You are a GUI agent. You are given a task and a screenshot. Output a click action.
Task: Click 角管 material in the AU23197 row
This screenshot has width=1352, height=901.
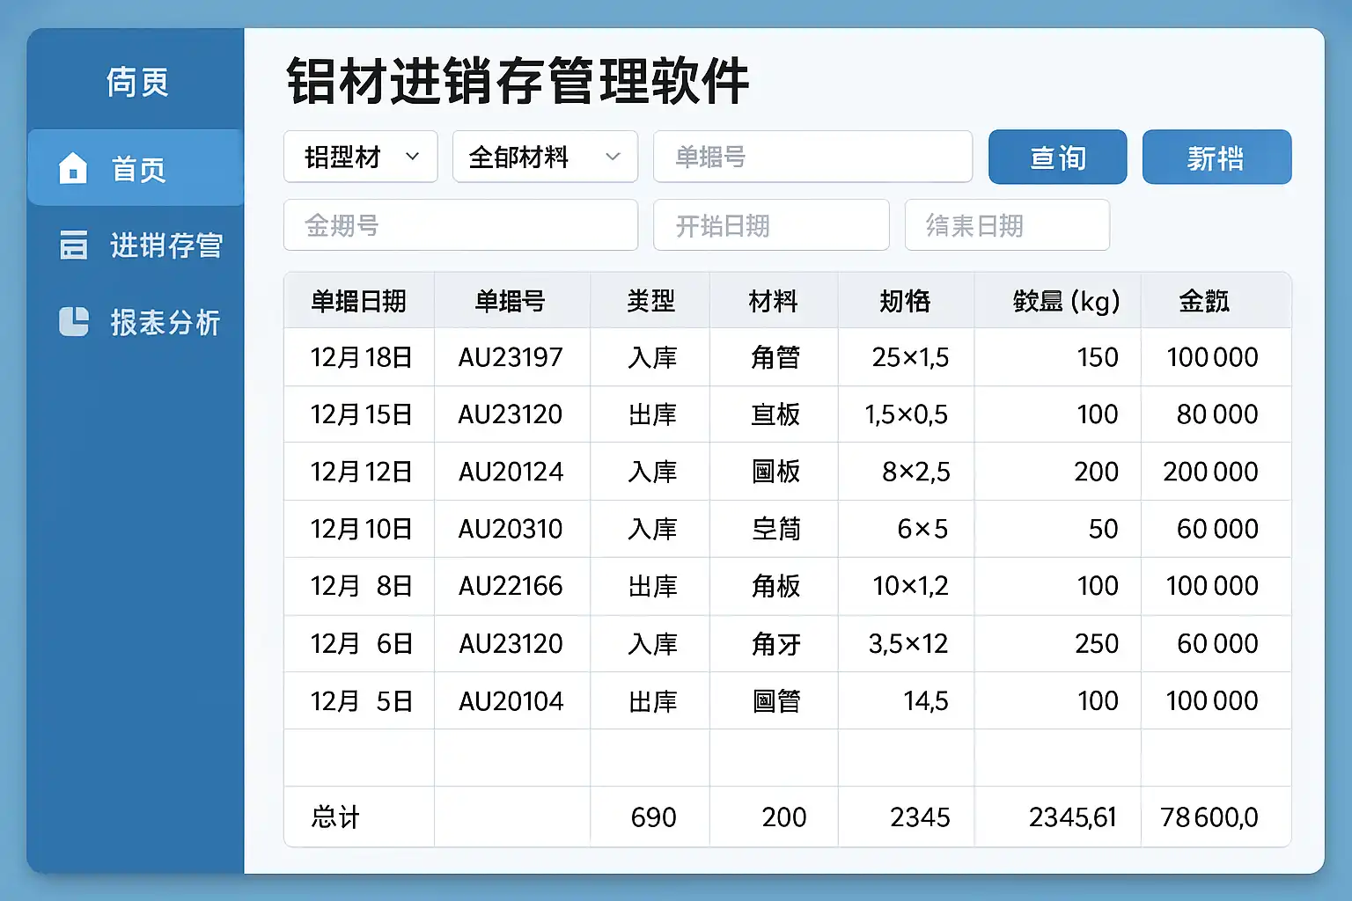coord(775,357)
